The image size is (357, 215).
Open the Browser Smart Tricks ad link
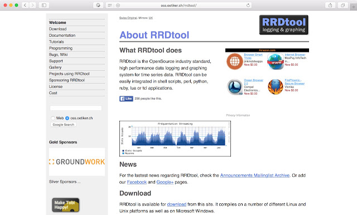253,56
